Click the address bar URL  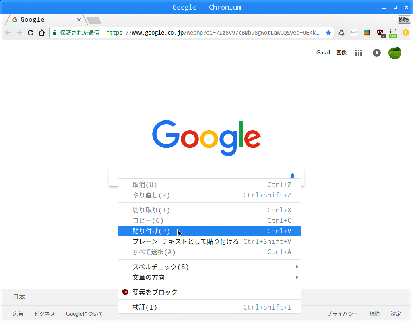click(213, 33)
